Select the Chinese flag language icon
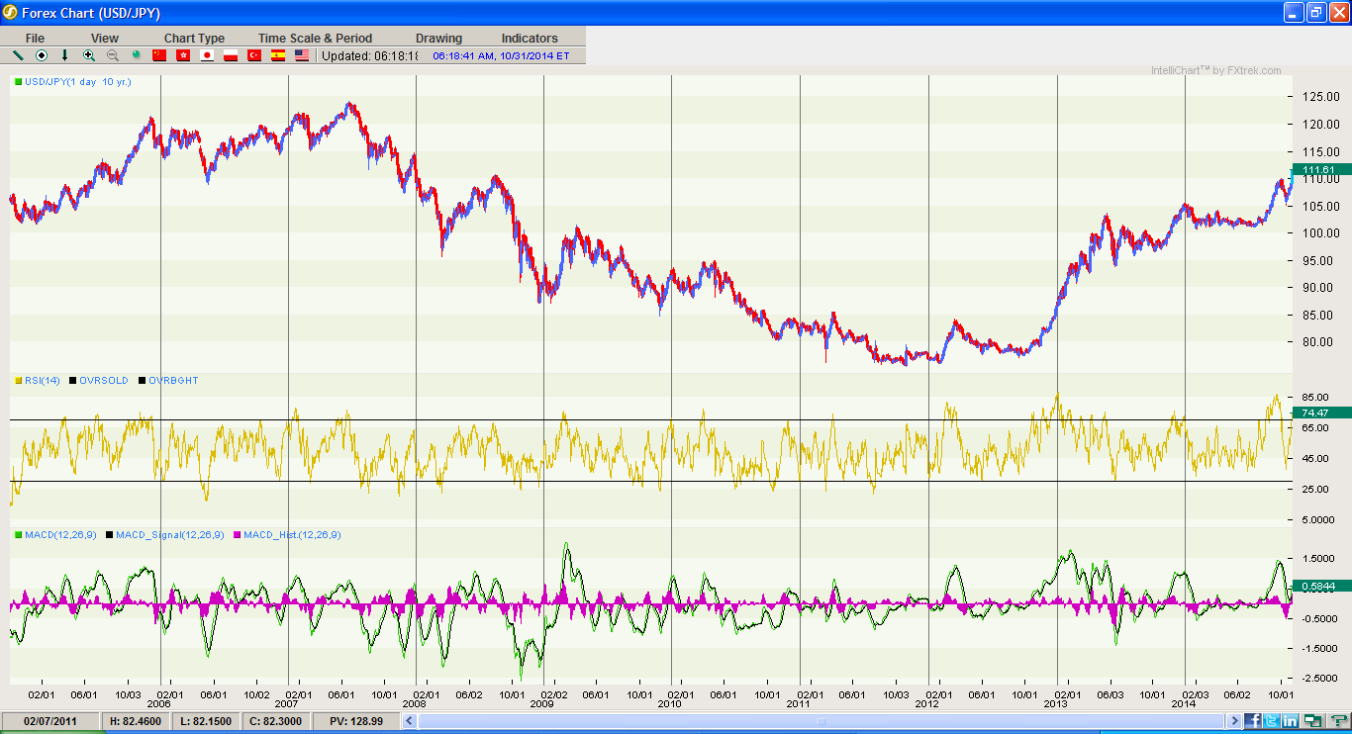The image size is (1352, 734). point(159,55)
